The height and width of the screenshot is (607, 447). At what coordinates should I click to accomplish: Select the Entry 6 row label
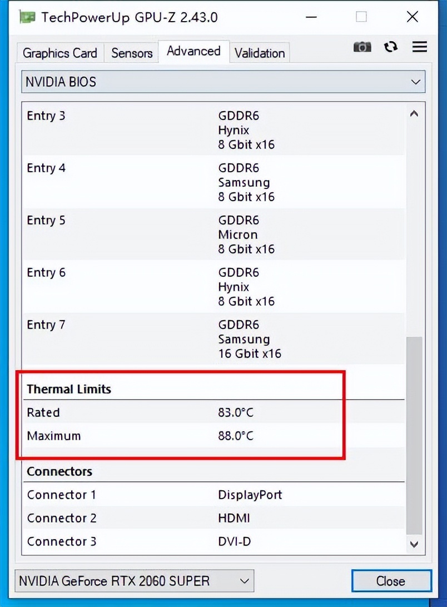[x=46, y=272]
